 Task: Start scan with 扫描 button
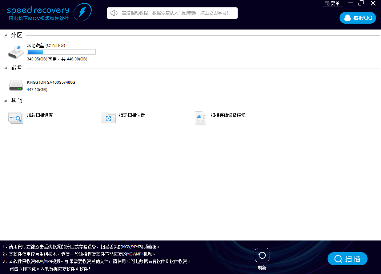point(347,259)
